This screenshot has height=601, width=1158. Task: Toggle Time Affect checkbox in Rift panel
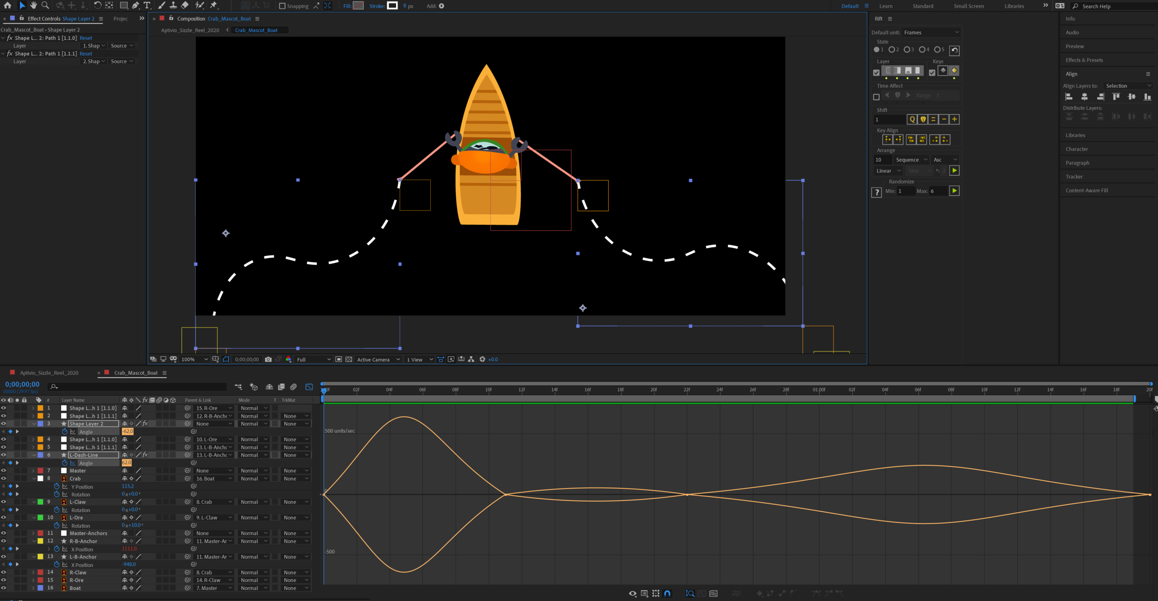click(876, 97)
